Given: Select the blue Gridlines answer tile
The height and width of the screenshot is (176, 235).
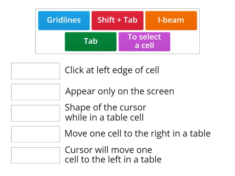Looking at the screenshot, I should tap(63, 20).
